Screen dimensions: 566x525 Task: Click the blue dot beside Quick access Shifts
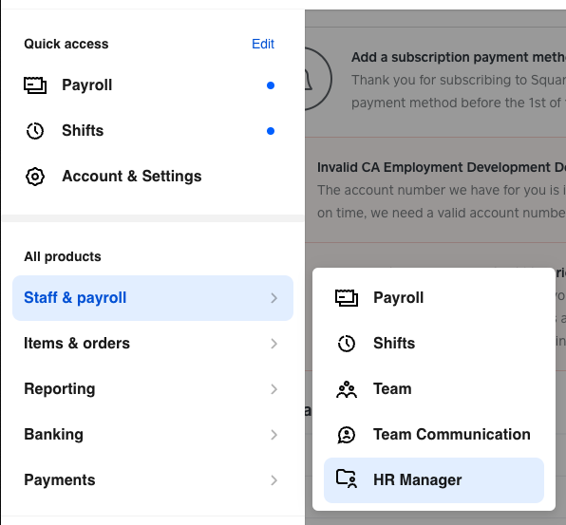point(271,131)
